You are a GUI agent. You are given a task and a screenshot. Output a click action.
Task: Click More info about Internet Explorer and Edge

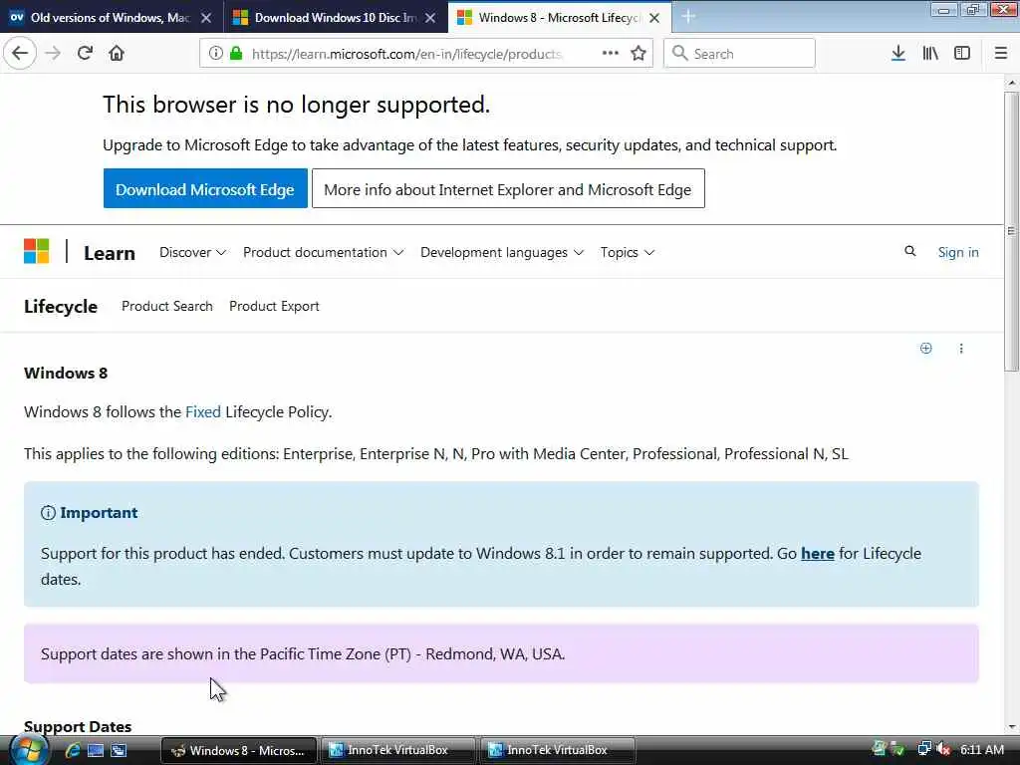pos(508,188)
